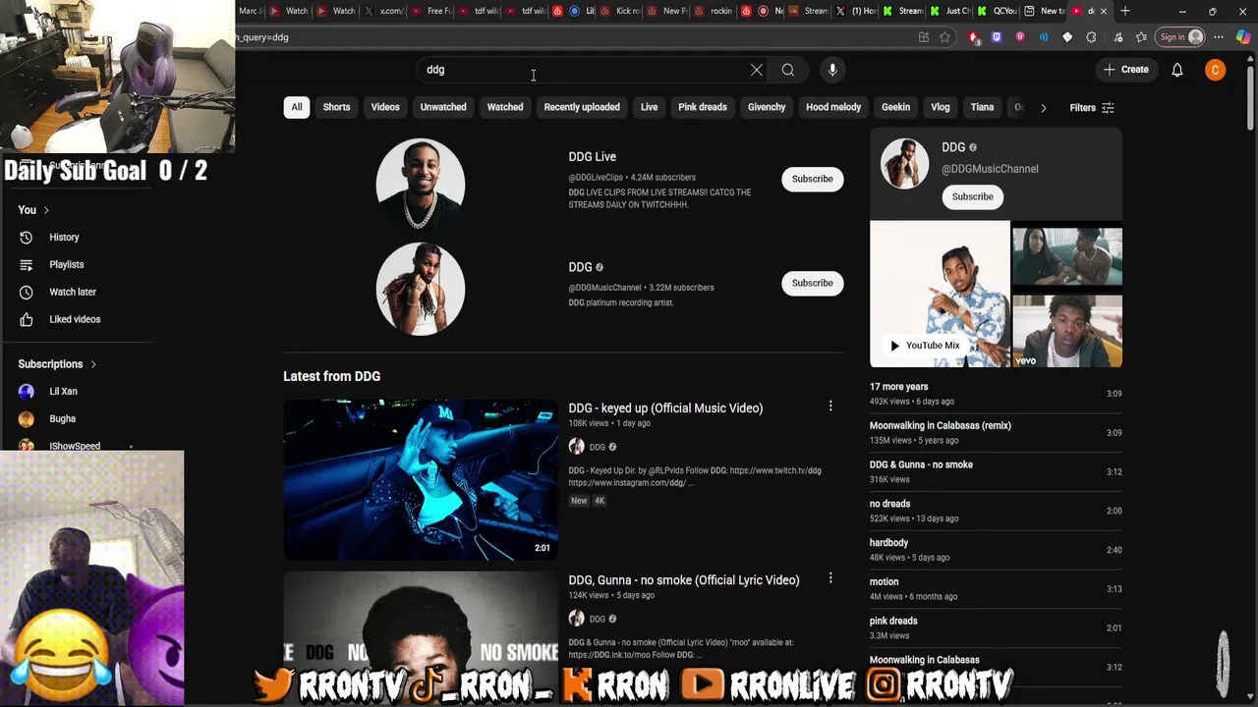This screenshot has height=707, width=1258.
Task: Subscribe to DDG in the right card
Action: coord(972,196)
